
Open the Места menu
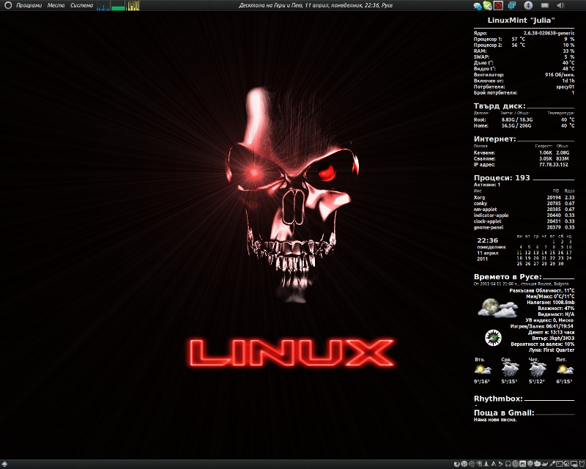(56, 5)
